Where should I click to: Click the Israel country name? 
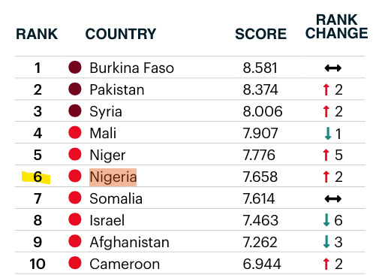click(107, 220)
